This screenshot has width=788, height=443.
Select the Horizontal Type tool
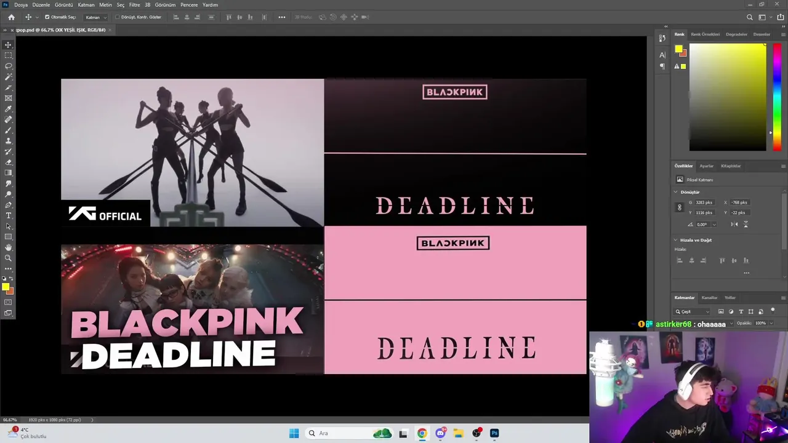[8, 215]
